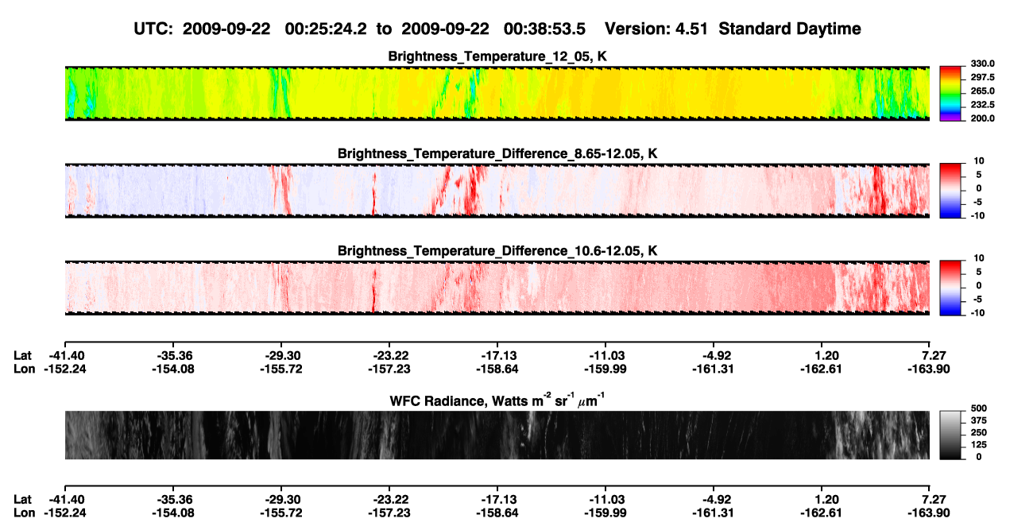Click the UTC: label in the header
The height and width of the screenshot is (530, 1033).
click(152, 29)
